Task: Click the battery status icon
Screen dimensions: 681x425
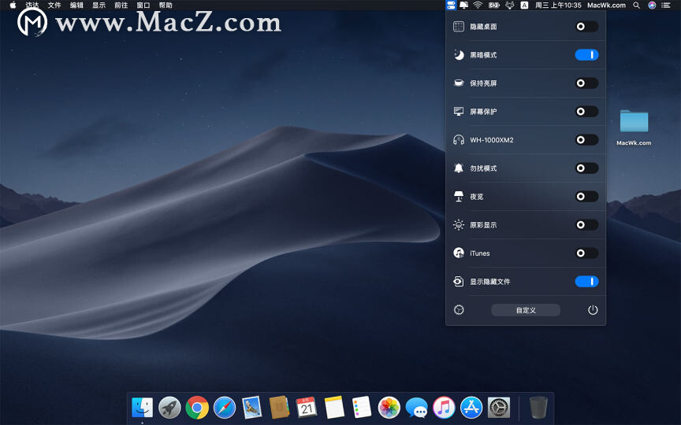Action: [x=494, y=6]
